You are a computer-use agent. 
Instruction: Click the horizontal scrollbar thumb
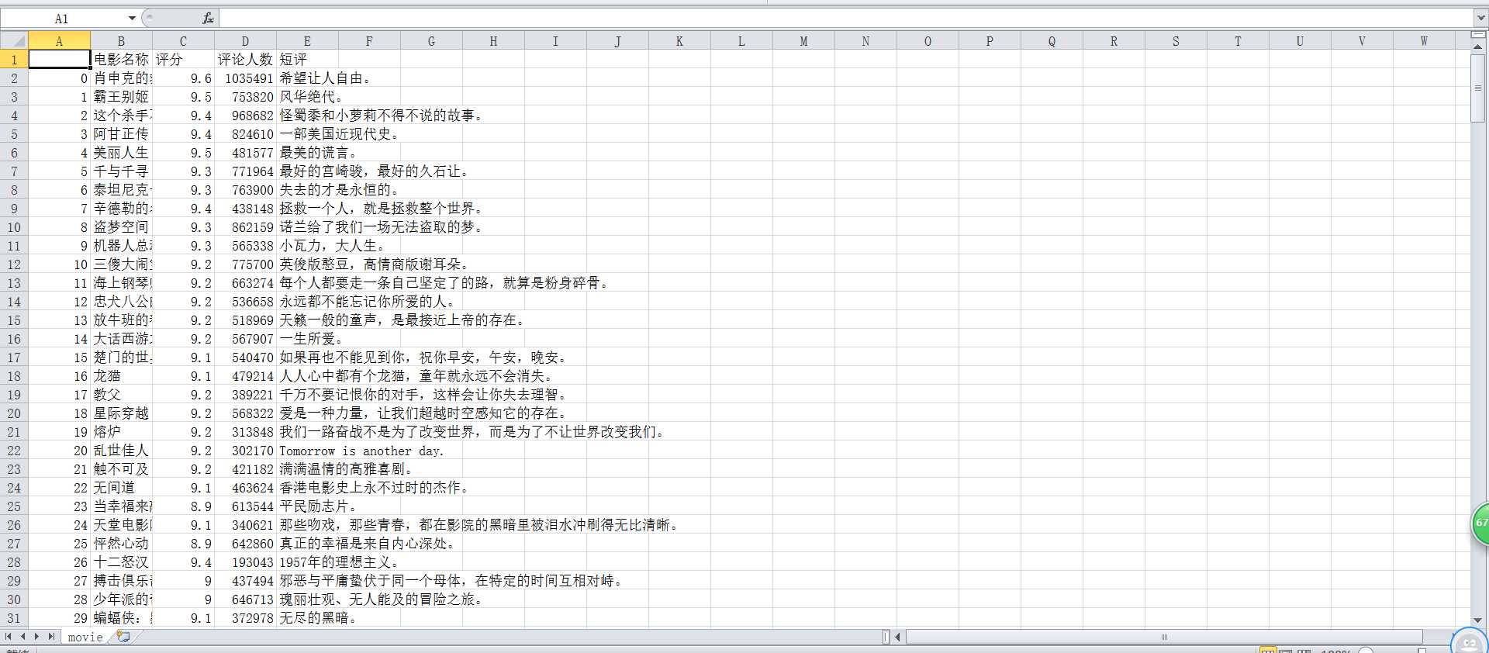[1164, 637]
